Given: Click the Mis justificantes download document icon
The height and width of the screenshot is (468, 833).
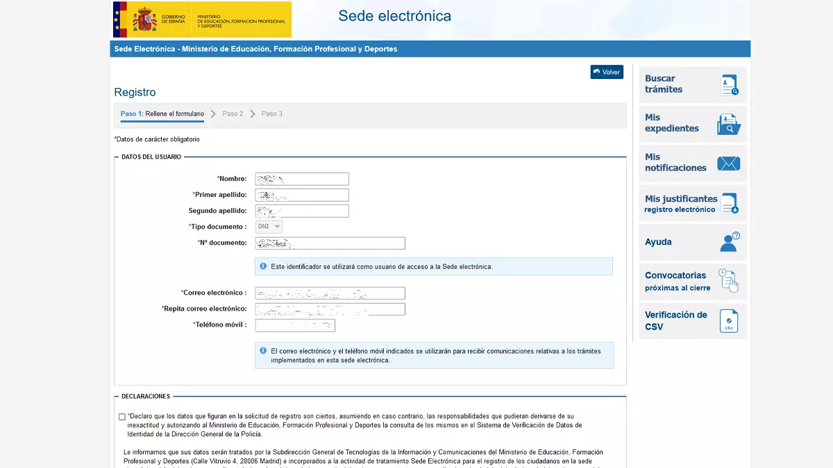Looking at the screenshot, I should click(729, 203).
